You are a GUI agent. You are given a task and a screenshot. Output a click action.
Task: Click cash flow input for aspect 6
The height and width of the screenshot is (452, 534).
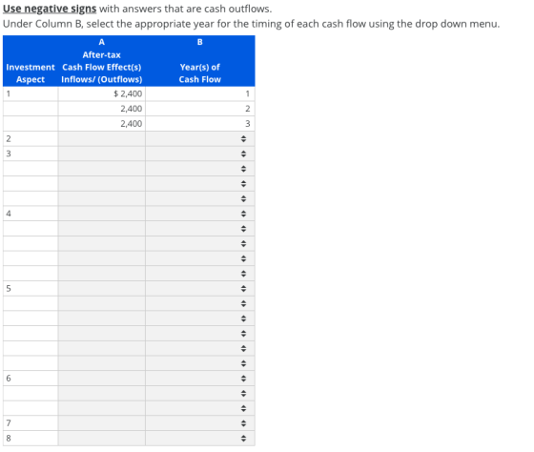pyautogui.click(x=102, y=379)
